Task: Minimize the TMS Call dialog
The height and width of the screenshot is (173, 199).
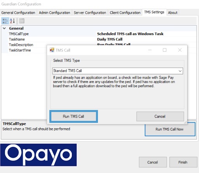Action: (x=150, y=50)
